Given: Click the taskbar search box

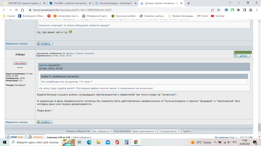Looking at the screenshot, I should click(42, 142).
